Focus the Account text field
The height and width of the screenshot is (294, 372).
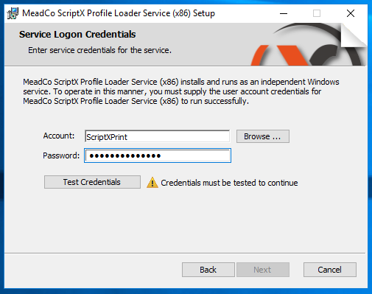point(157,136)
